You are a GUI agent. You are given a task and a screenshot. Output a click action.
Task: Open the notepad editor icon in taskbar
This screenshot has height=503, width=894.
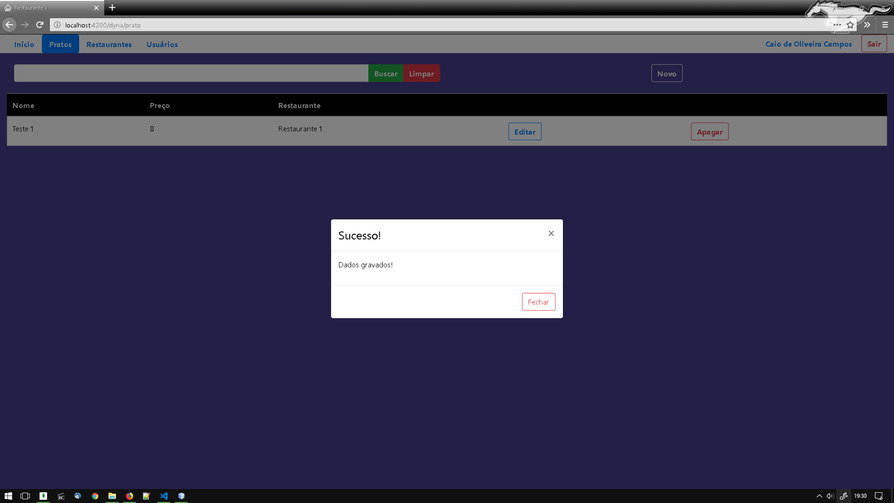(146, 496)
